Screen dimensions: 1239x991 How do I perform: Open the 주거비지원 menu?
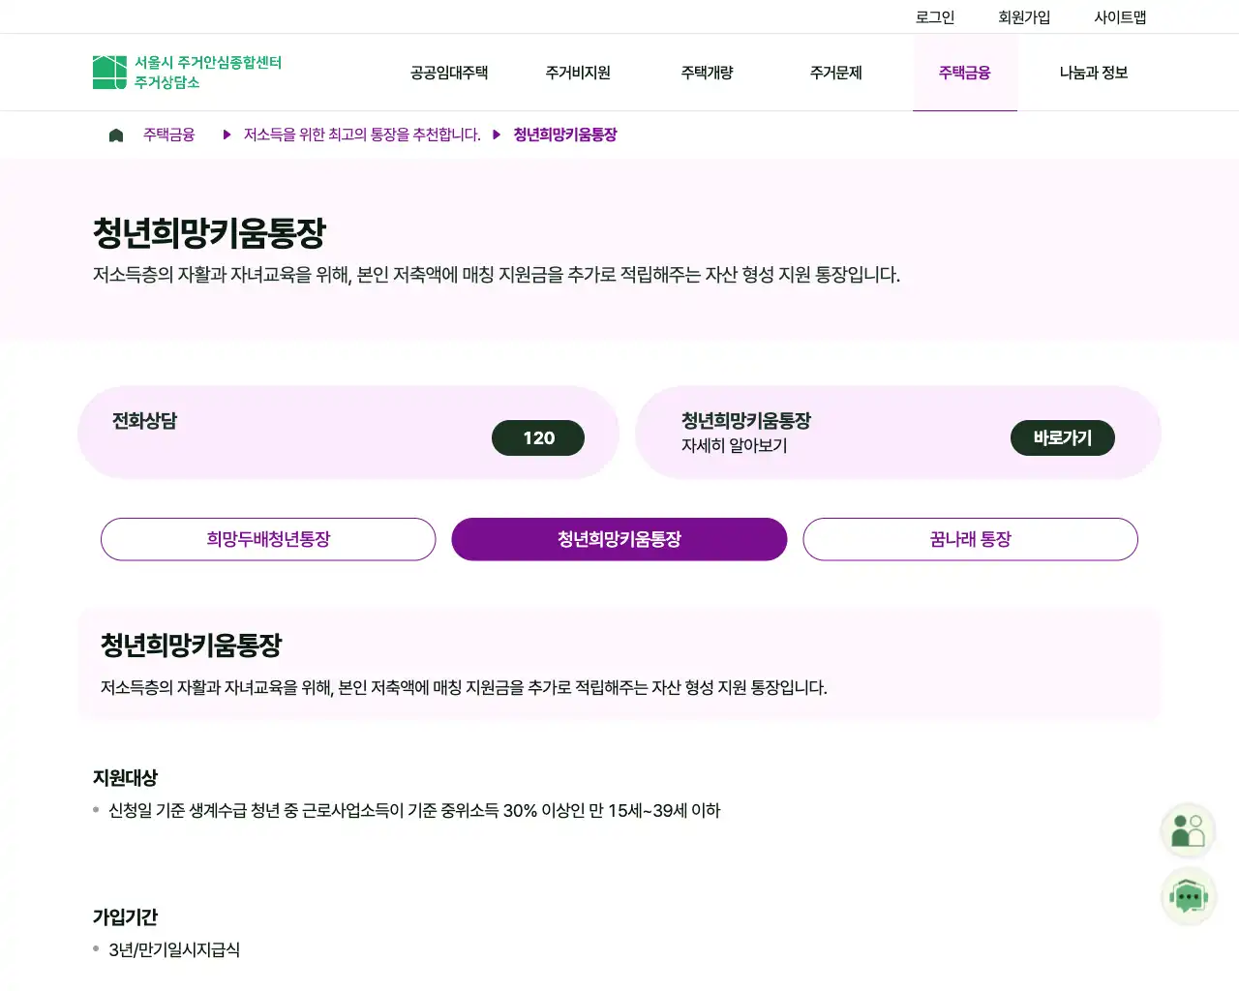(x=577, y=73)
